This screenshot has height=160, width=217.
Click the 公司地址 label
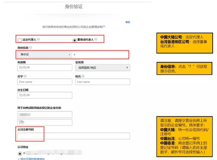[x=23, y=147]
